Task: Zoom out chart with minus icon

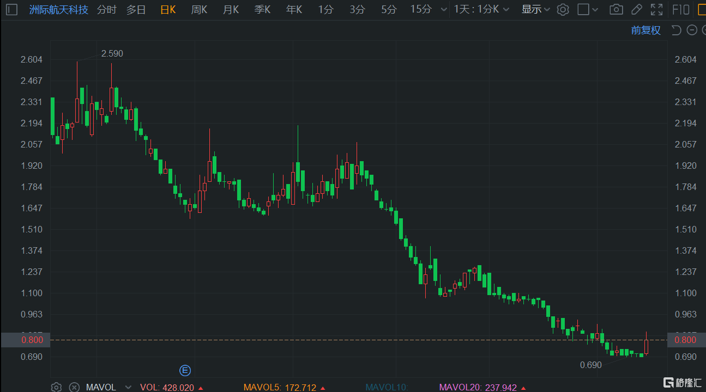Action: tap(692, 30)
